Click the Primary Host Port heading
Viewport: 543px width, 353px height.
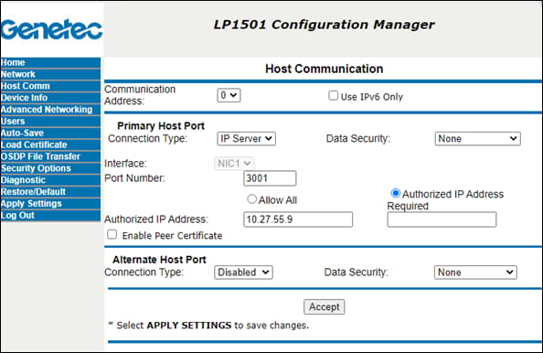(x=161, y=126)
